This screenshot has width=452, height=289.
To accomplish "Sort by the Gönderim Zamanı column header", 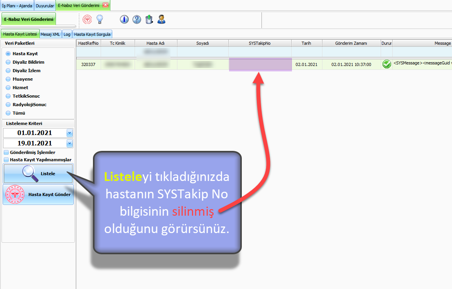I will [351, 43].
